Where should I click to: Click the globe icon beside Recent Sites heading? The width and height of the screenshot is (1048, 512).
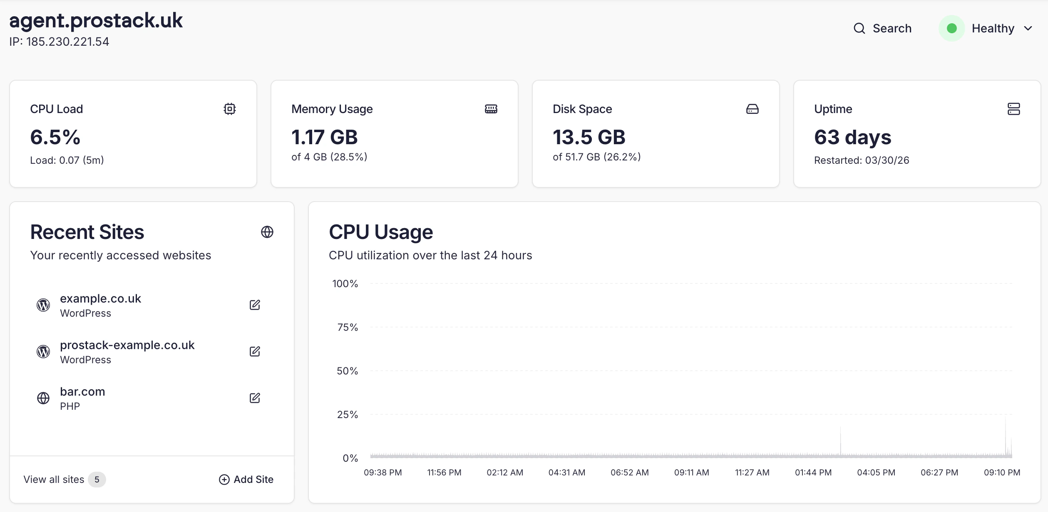(x=267, y=232)
